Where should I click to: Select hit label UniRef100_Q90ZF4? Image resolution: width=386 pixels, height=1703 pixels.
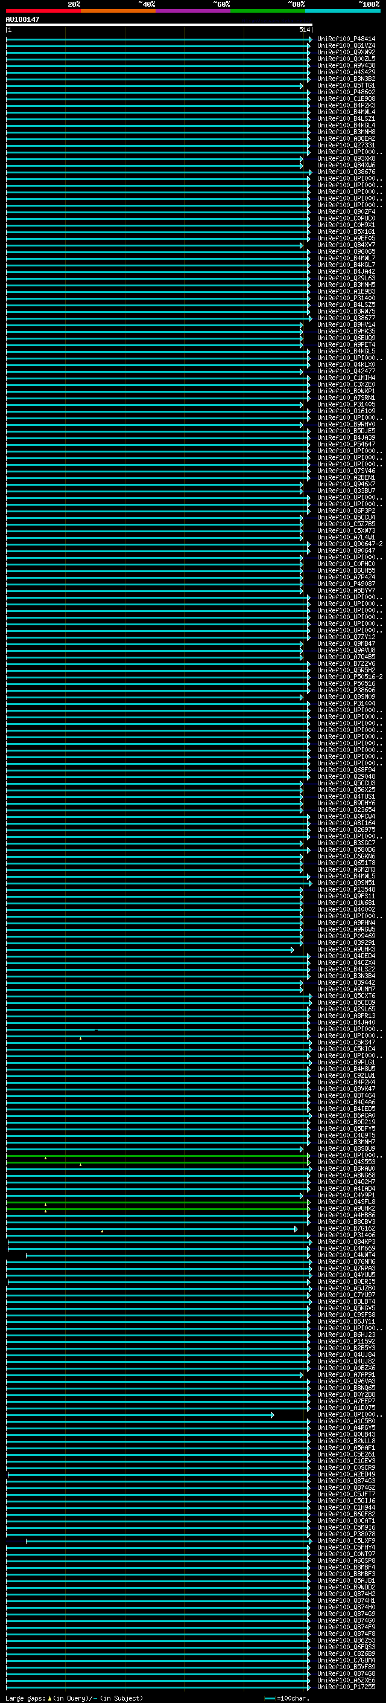346,211
